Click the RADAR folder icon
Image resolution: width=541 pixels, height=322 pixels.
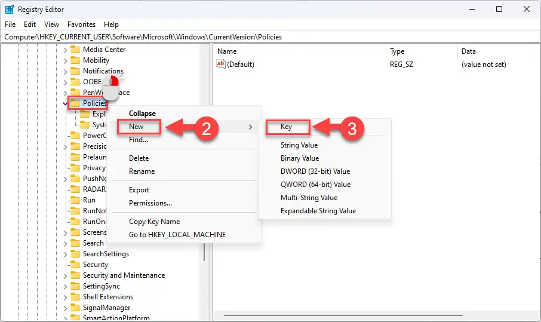pyautogui.click(x=75, y=189)
